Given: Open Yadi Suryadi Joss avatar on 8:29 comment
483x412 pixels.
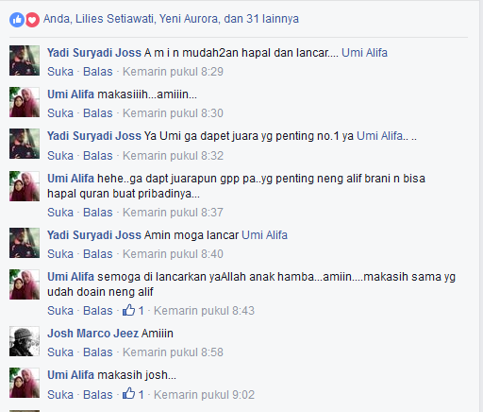Looking at the screenshot, I should 25,60.
